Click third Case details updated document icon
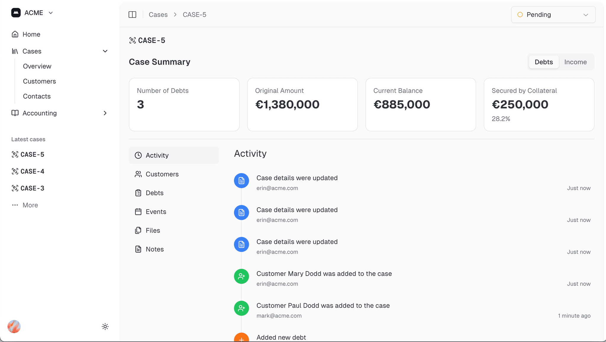Screen dimensions: 606x342 click(241, 244)
